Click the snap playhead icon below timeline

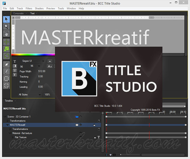(x=107, y=155)
